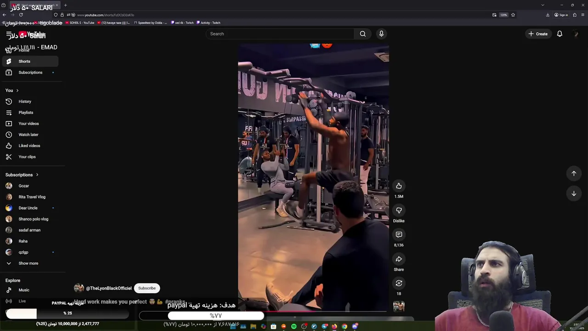
Task: Open the Dear Uncle channel subscription
Action: point(30,208)
